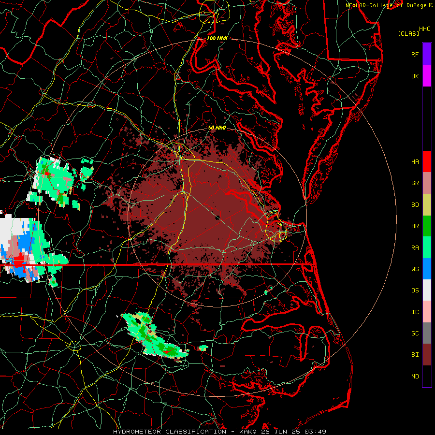Click the UK magenta legend swatch

pos(427,76)
